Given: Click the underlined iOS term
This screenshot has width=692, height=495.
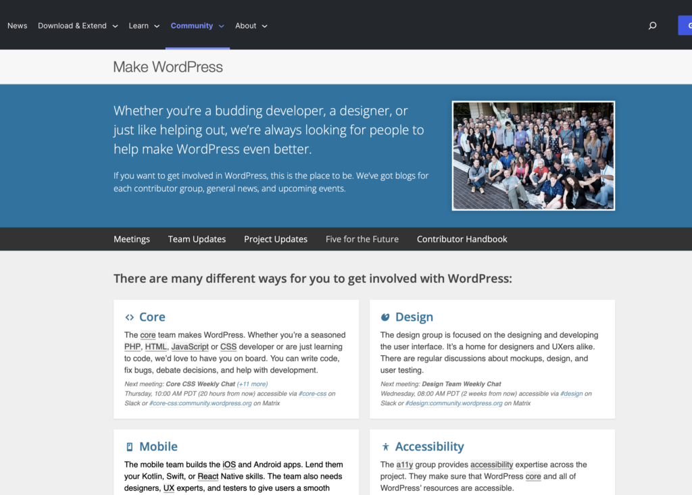Looking at the screenshot, I should click(229, 465).
